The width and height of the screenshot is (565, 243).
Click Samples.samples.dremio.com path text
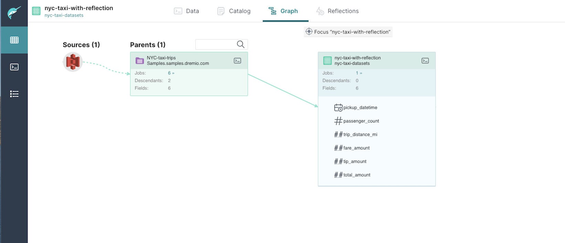178,63
